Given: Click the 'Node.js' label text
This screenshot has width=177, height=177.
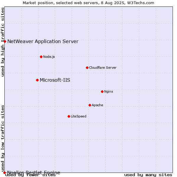Looking at the screenshot, I should [49, 57].
